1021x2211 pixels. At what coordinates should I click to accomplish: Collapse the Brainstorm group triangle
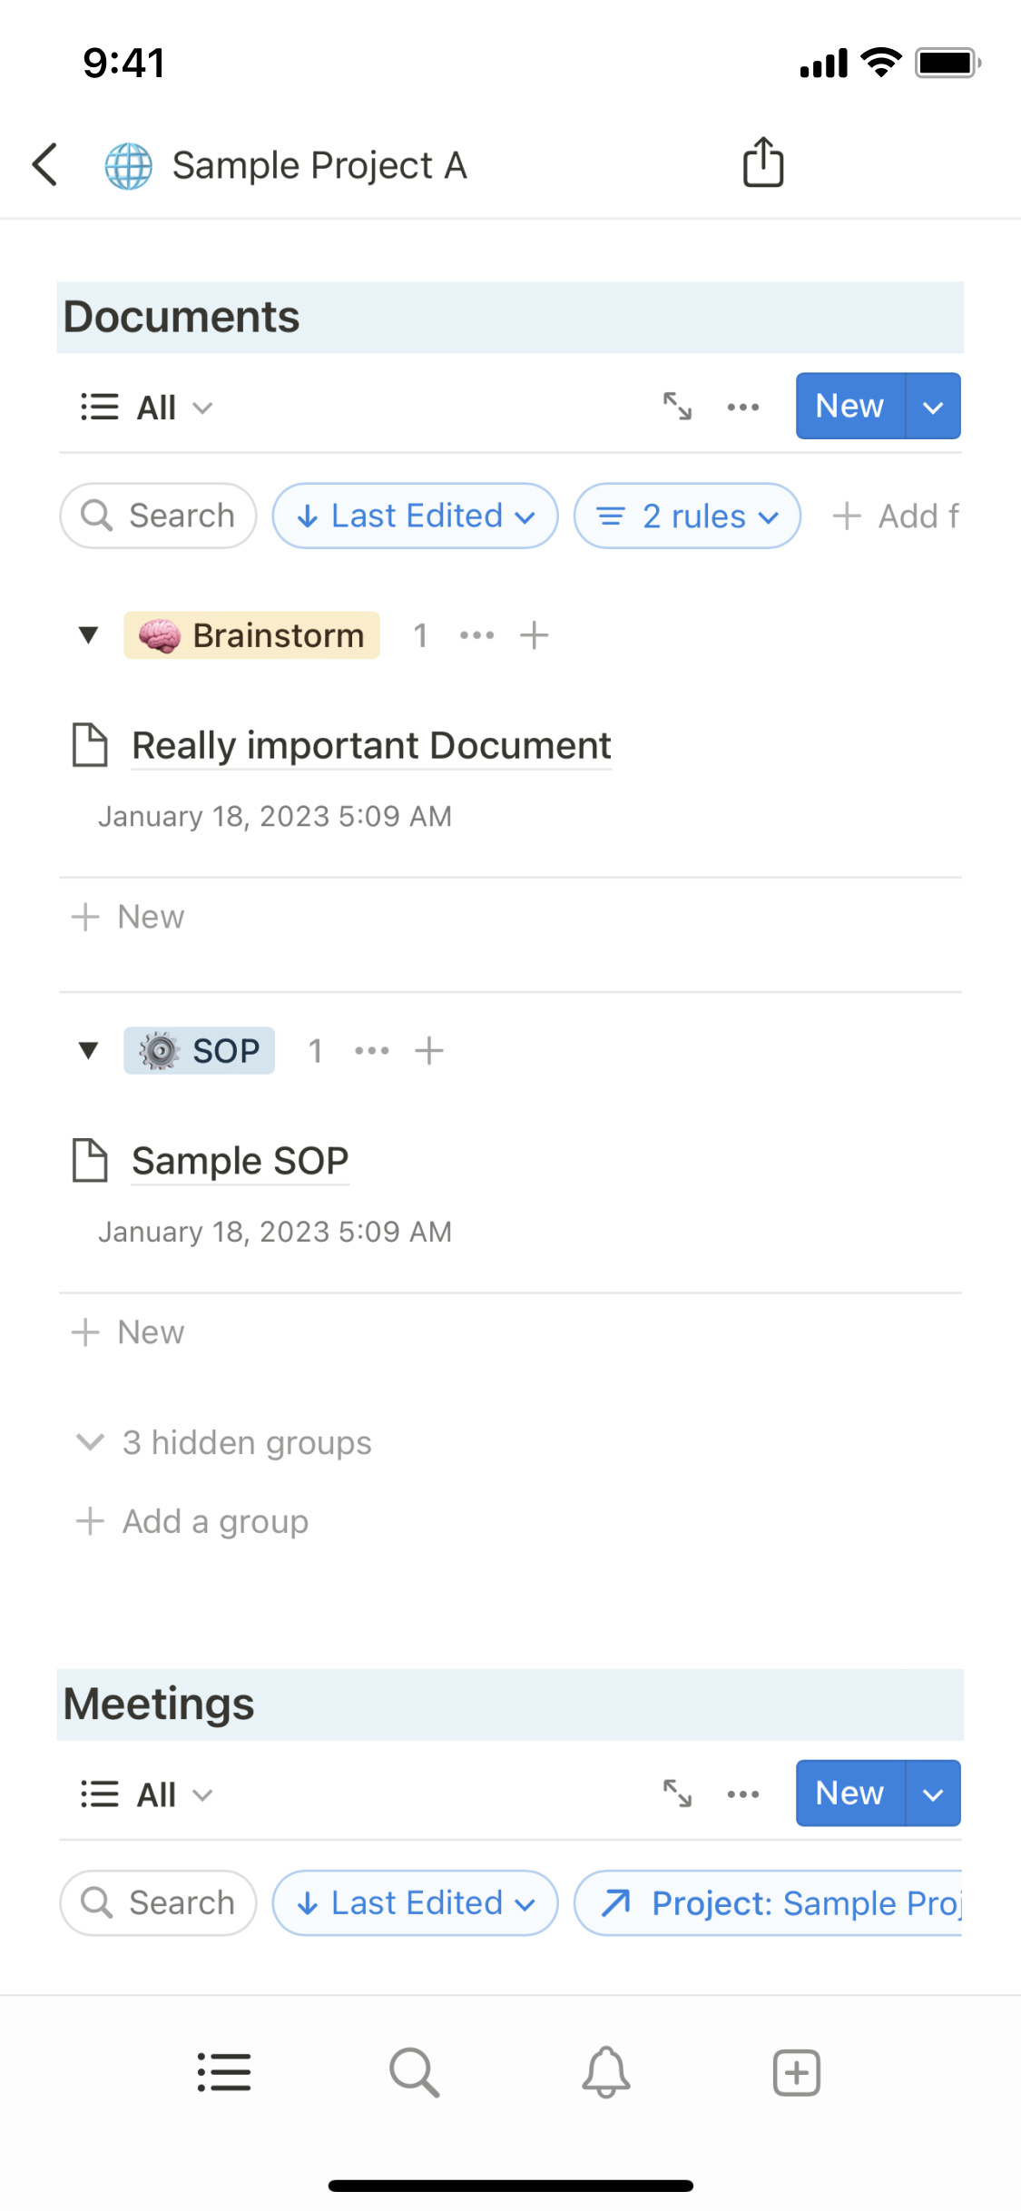(x=88, y=635)
